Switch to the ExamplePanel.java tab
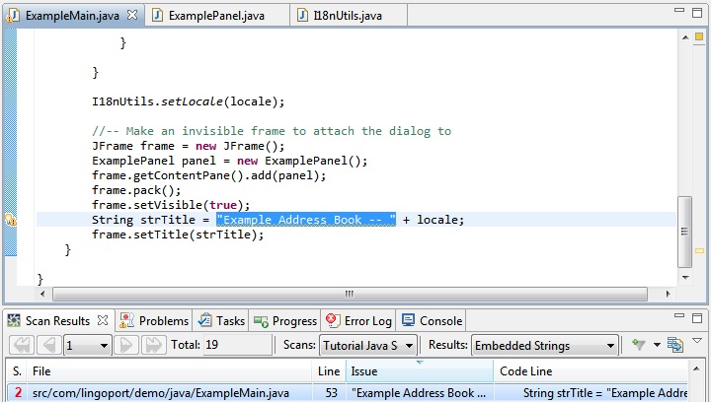The height and width of the screenshot is (402, 711). [215, 16]
